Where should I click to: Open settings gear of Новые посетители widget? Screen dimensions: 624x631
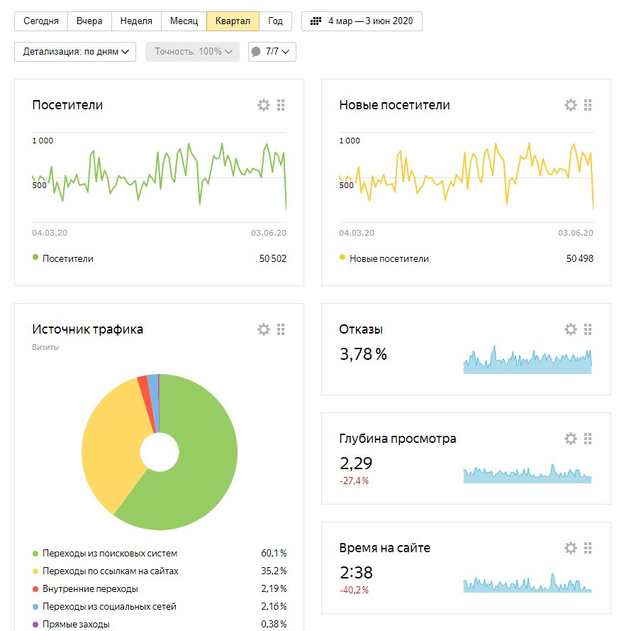point(571,105)
